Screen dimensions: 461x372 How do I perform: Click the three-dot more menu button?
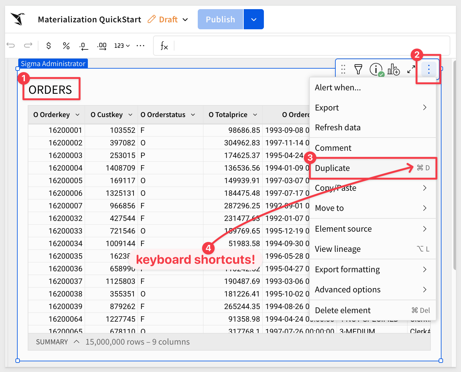click(x=429, y=69)
